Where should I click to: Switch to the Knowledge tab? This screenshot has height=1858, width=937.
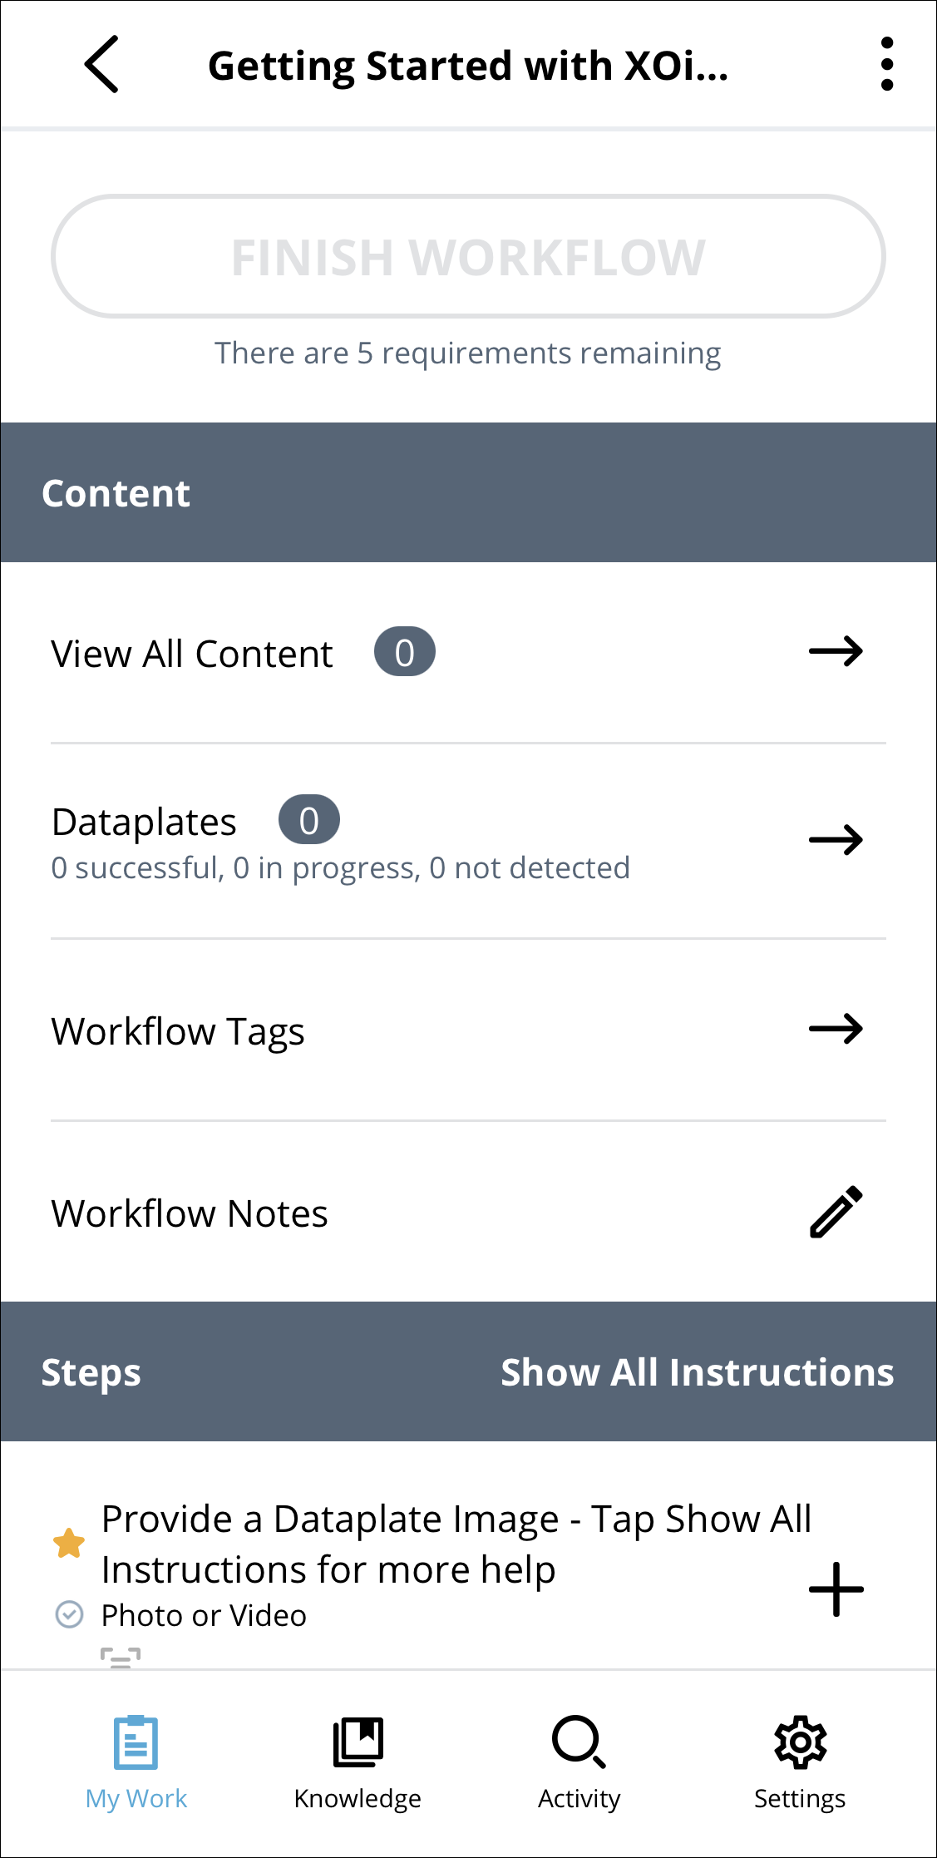coord(358,1798)
